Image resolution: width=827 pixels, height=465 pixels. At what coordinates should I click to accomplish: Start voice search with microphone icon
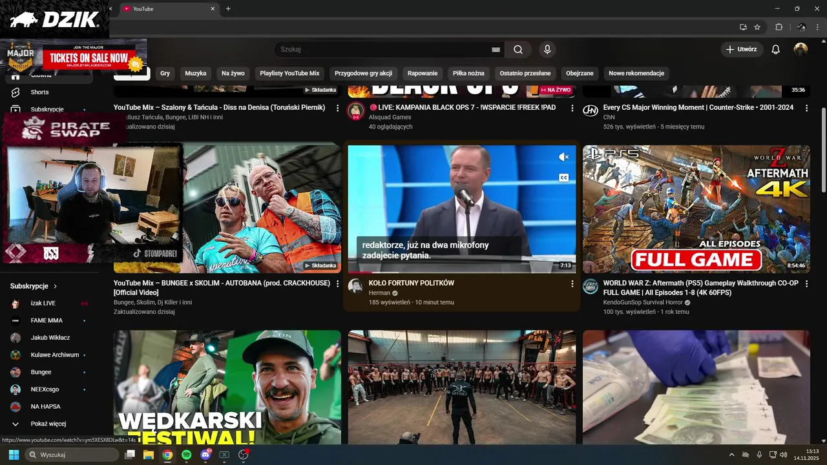547,49
